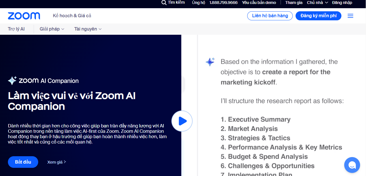Open the hamburger menu icon
Viewport: 366px width, 176px height.
350,16
